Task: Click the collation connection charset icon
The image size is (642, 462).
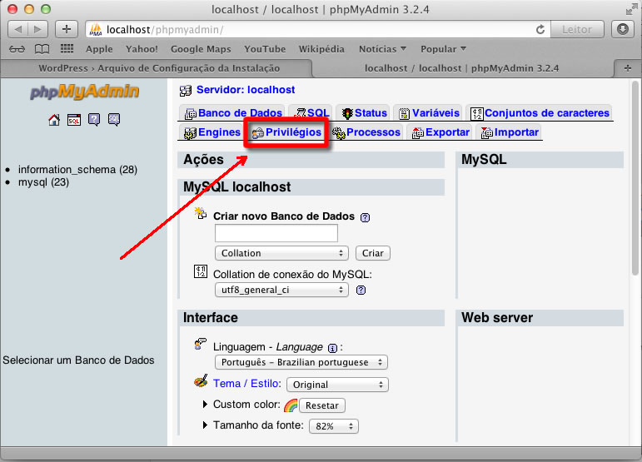Action: (x=201, y=271)
